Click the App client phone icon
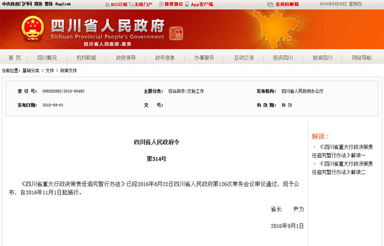Image resolution: width=384 pixels, height=246 pixels. click(x=187, y=4)
